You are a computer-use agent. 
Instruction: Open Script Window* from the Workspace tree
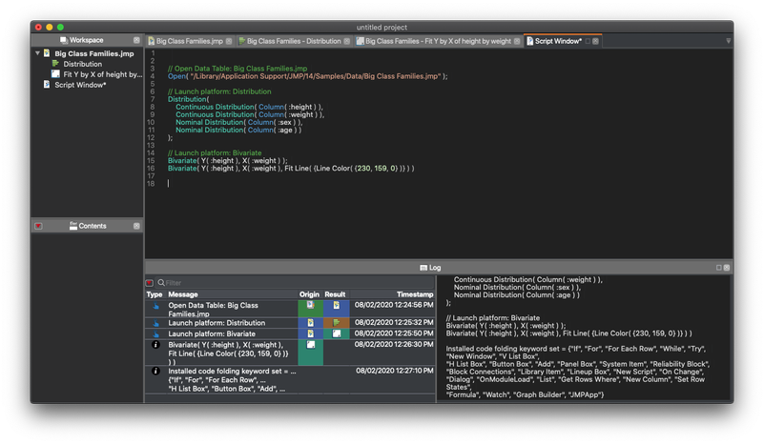[x=80, y=85]
